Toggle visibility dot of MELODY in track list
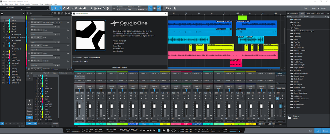Image resolution: width=330 pixels, height=134 pixels. 6,74
